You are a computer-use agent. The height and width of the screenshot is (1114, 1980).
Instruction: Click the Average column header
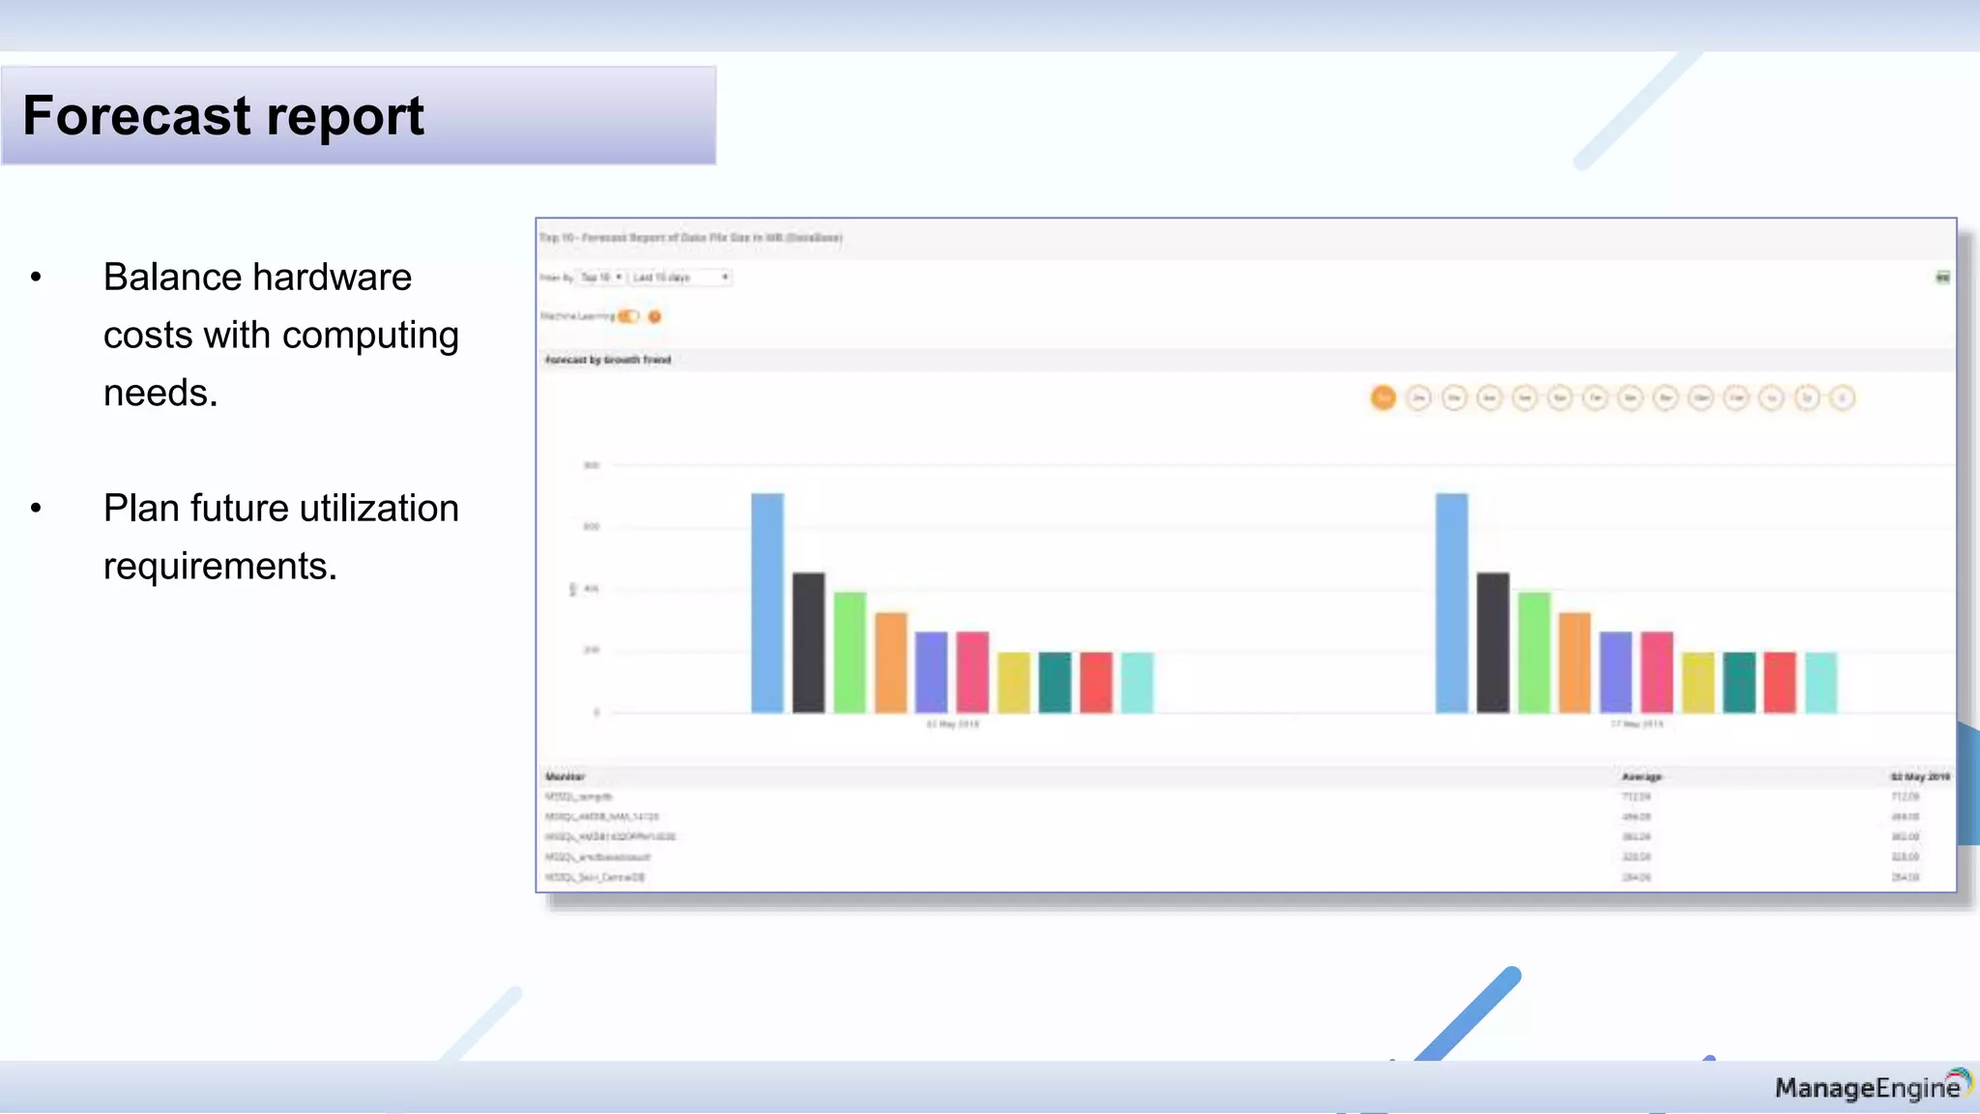pos(1641,777)
